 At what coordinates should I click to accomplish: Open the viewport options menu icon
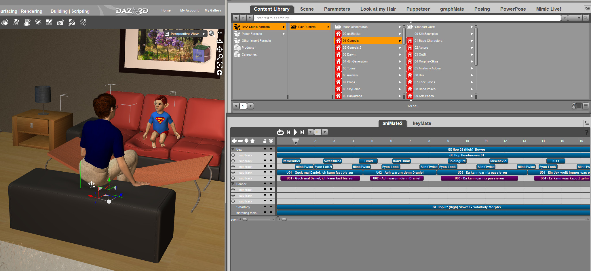tap(220, 33)
